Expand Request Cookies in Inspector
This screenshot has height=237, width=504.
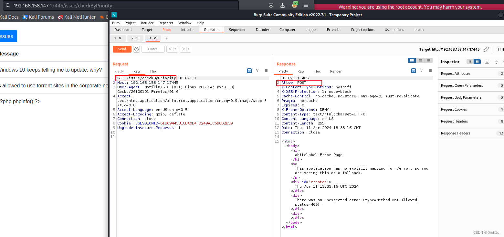(x=471, y=109)
